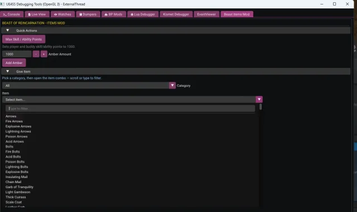Select Scale Coat item
The image size is (357, 212).
(x=13, y=202)
